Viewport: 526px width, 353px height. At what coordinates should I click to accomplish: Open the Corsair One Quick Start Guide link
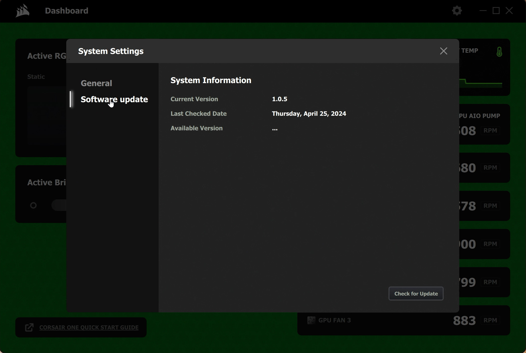pos(89,327)
